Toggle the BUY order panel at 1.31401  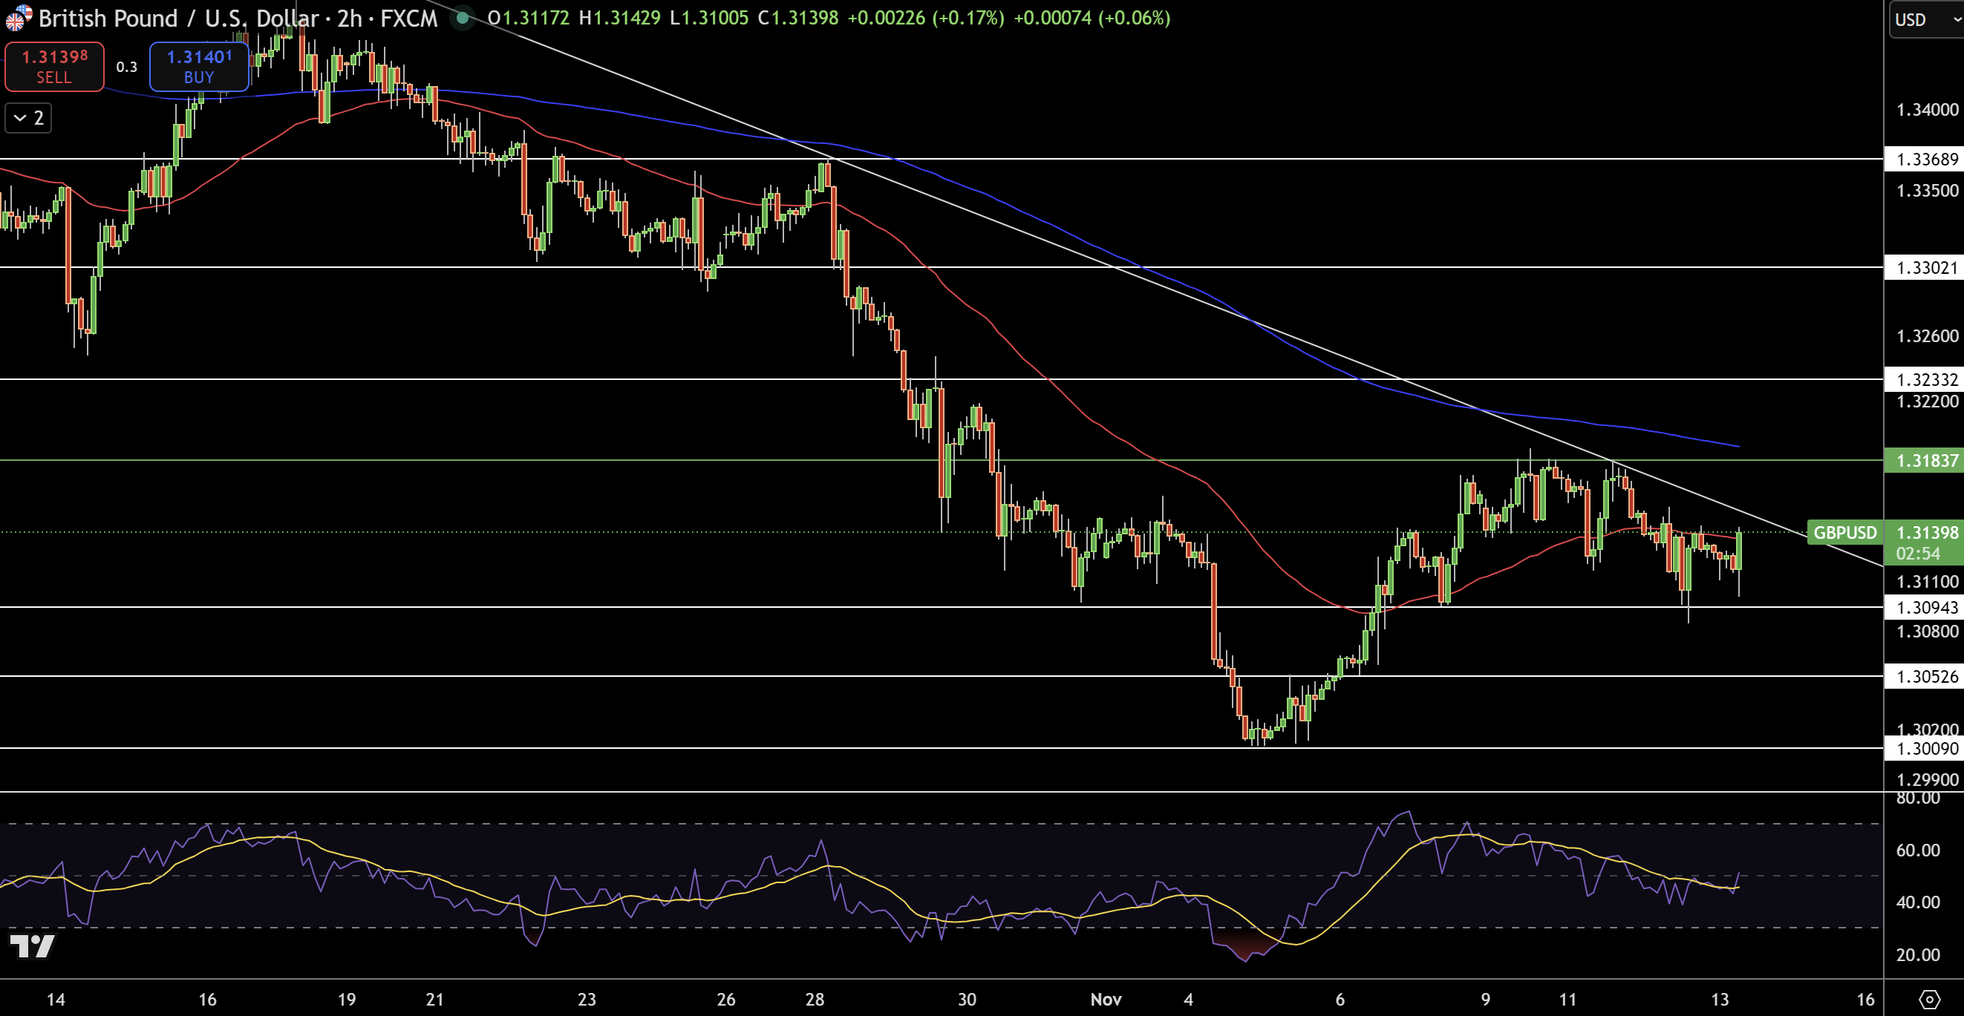(x=199, y=66)
